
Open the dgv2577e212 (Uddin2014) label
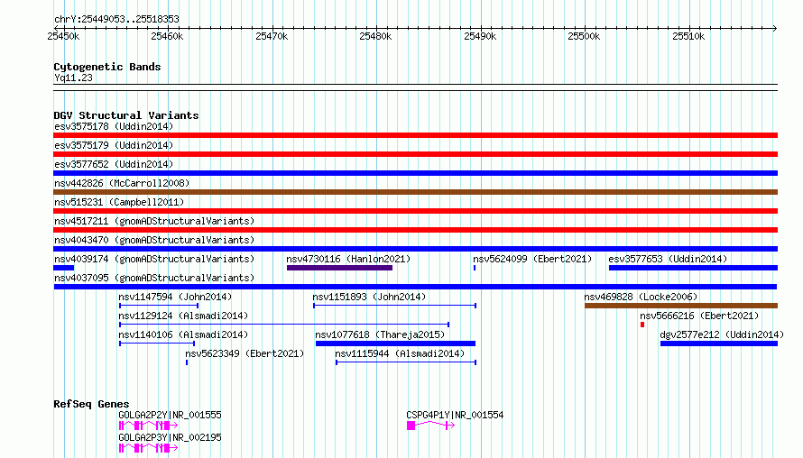coord(722,334)
